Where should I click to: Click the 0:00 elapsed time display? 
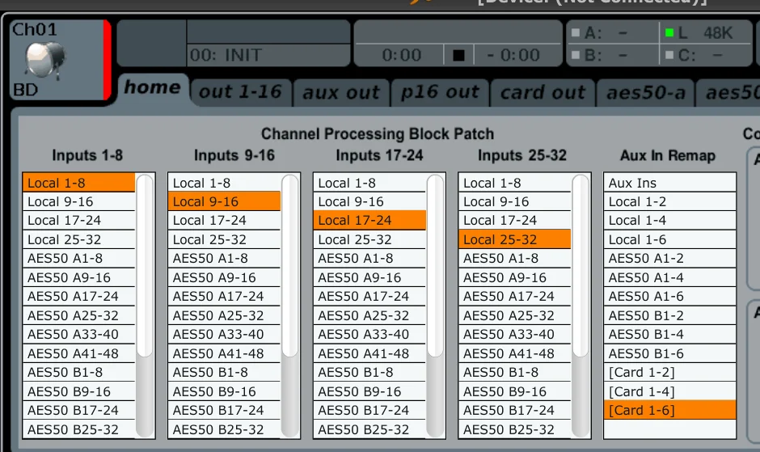[x=401, y=55]
